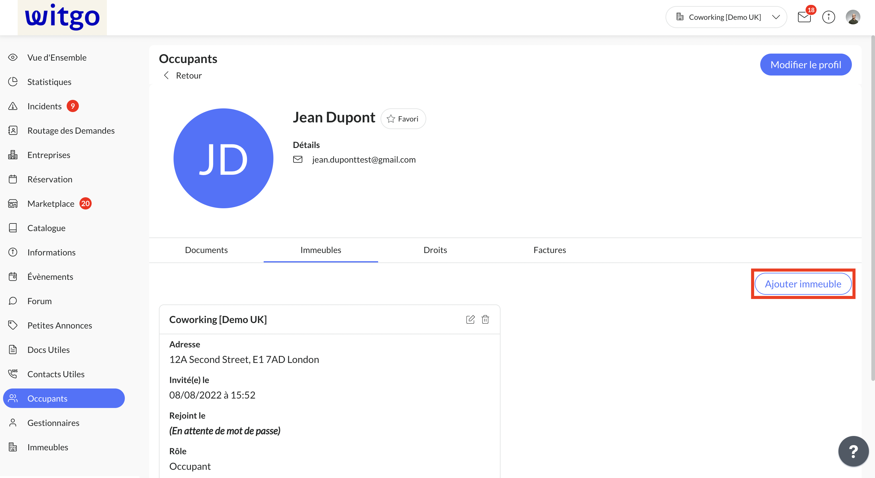Click the invite date 08/08/2022 à 15:52
Screen dimensions: 875x478
click(x=212, y=395)
